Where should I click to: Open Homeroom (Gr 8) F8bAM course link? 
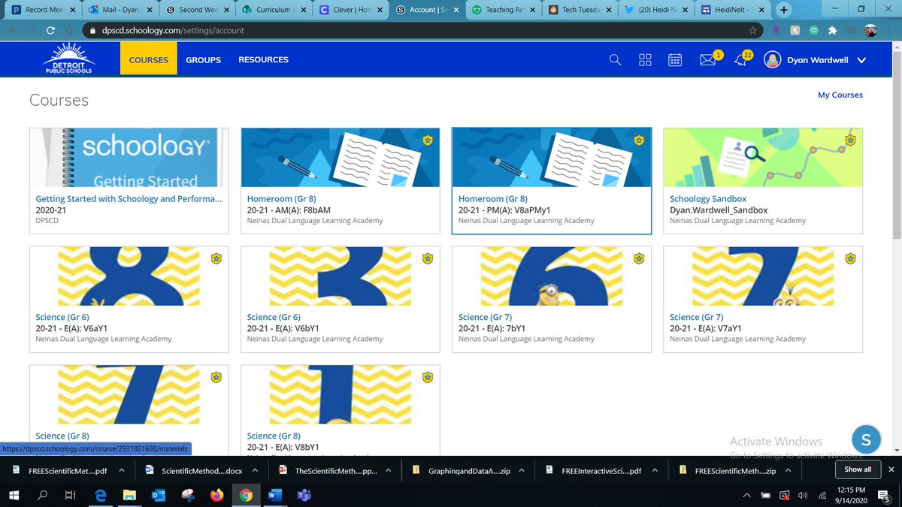[282, 199]
